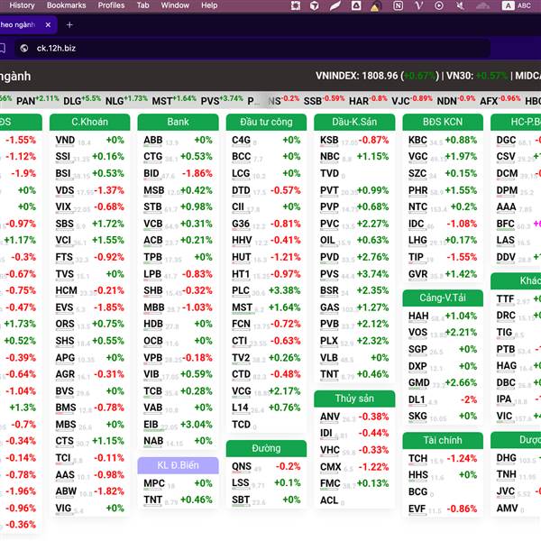Select MPC stock in KL Đ.Biến
This screenshot has height=541, width=541.
pos(178,483)
